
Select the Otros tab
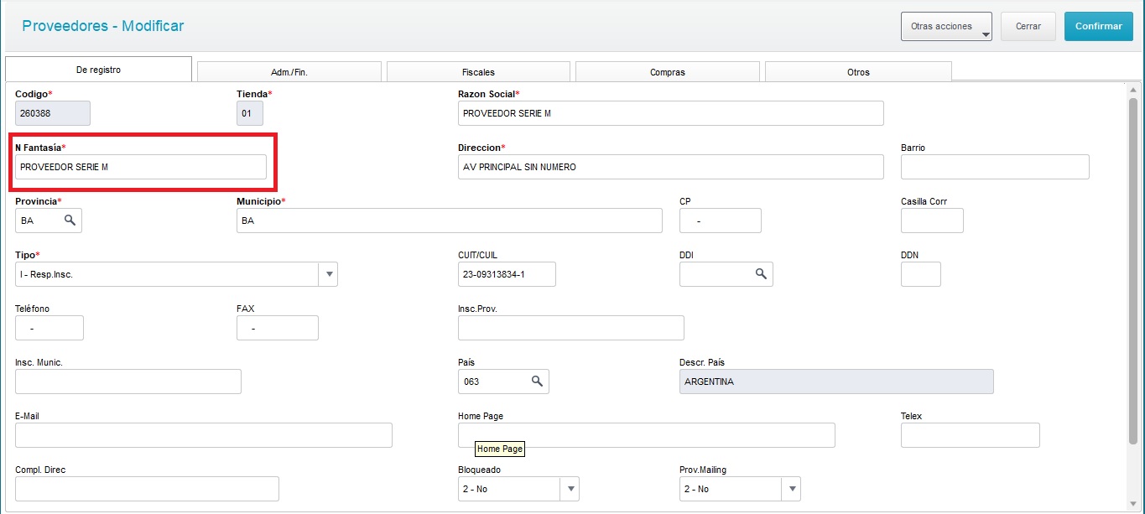[x=858, y=72]
